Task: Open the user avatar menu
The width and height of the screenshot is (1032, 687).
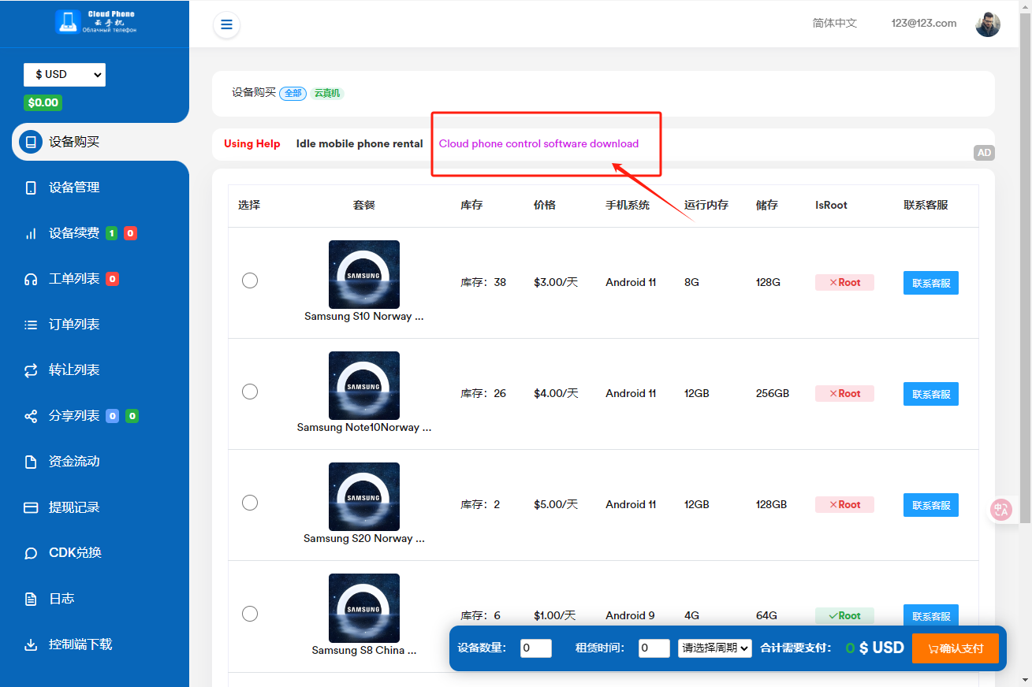Action: click(x=988, y=24)
